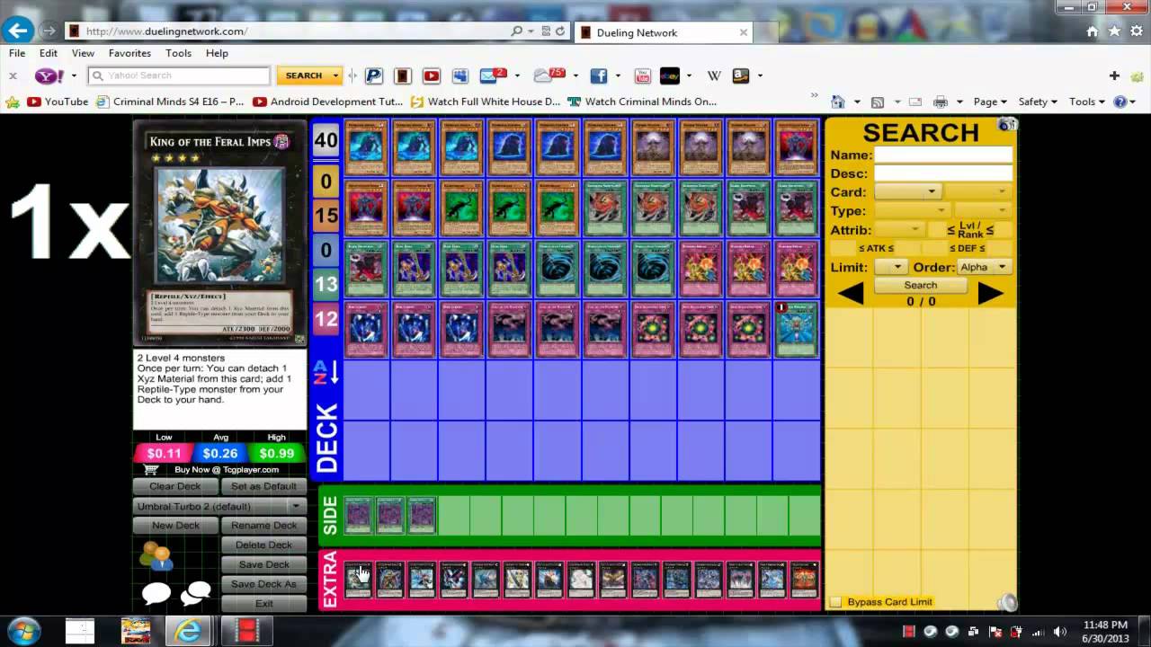
Task: Open the Yahoo Mail envelope toolbar icon
Action: (x=491, y=76)
